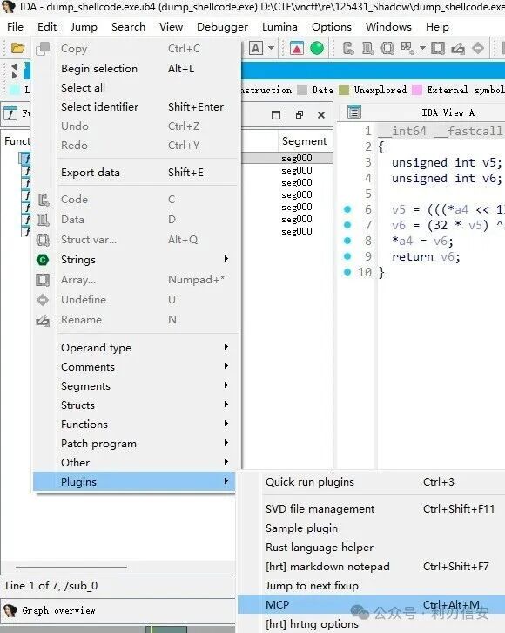The width and height of the screenshot is (505, 633).
Task: Expand the Strings submenu
Action: [x=134, y=260]
